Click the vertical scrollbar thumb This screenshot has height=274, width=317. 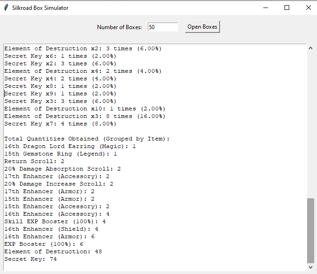click(310, 230)
